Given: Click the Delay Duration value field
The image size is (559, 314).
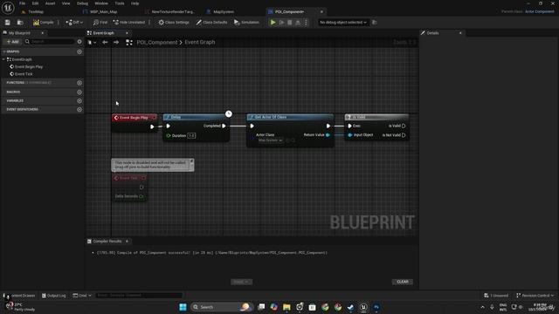Looking at the screenshot, I should pyautogui.click(x=191, y=136).
